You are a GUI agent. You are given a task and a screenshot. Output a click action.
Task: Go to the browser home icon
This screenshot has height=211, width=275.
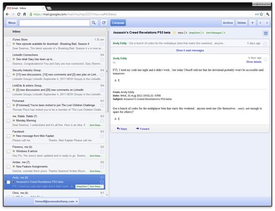pos(24,14)
